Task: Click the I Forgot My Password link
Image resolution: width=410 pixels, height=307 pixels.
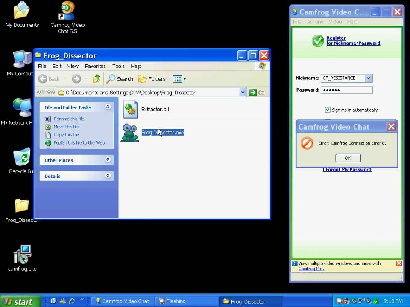Action: 347,170
